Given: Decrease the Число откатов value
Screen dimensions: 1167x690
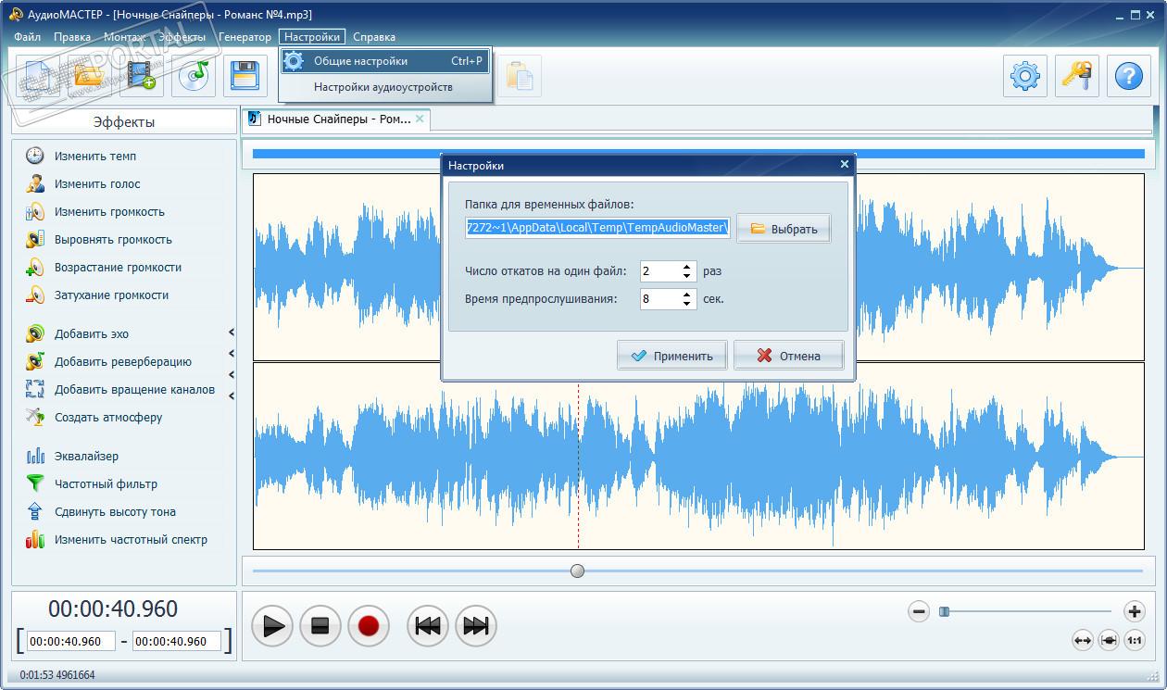Looking at the screenshot, I should (687, 276).
